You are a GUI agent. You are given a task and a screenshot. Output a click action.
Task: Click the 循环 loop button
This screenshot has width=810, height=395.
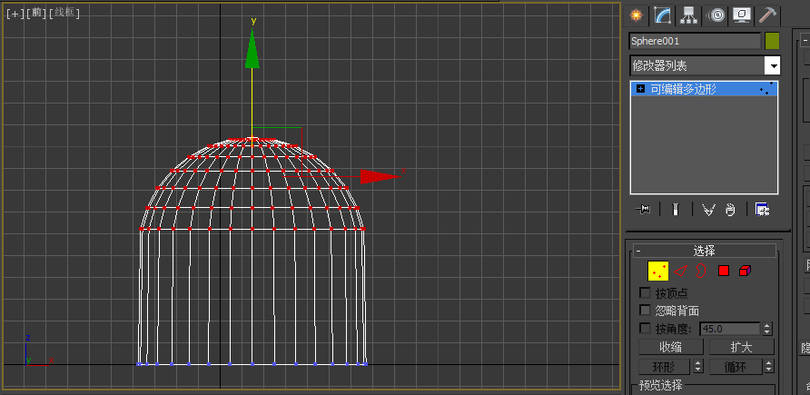736,367
